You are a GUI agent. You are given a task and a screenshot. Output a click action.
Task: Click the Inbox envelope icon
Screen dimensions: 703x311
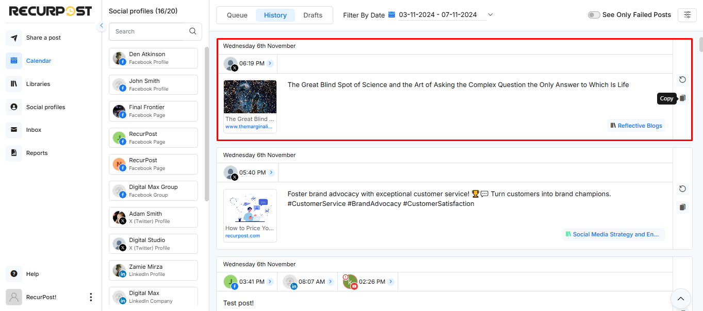(x=14, y=130)
